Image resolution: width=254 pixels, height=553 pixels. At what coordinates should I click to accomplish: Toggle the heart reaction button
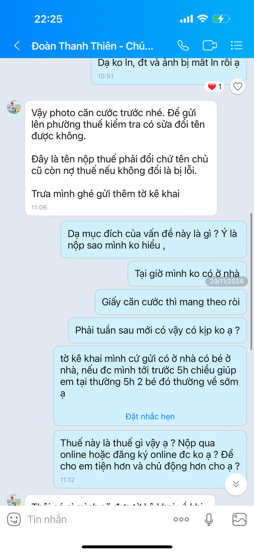pyautogui.click(x=238, y=86)
